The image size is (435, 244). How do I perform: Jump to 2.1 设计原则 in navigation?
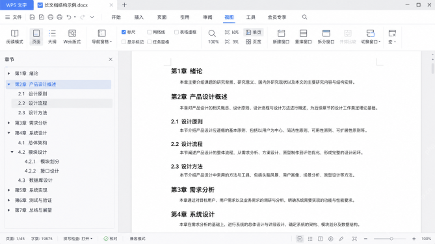pyautogui.click(x=33, y=94)
